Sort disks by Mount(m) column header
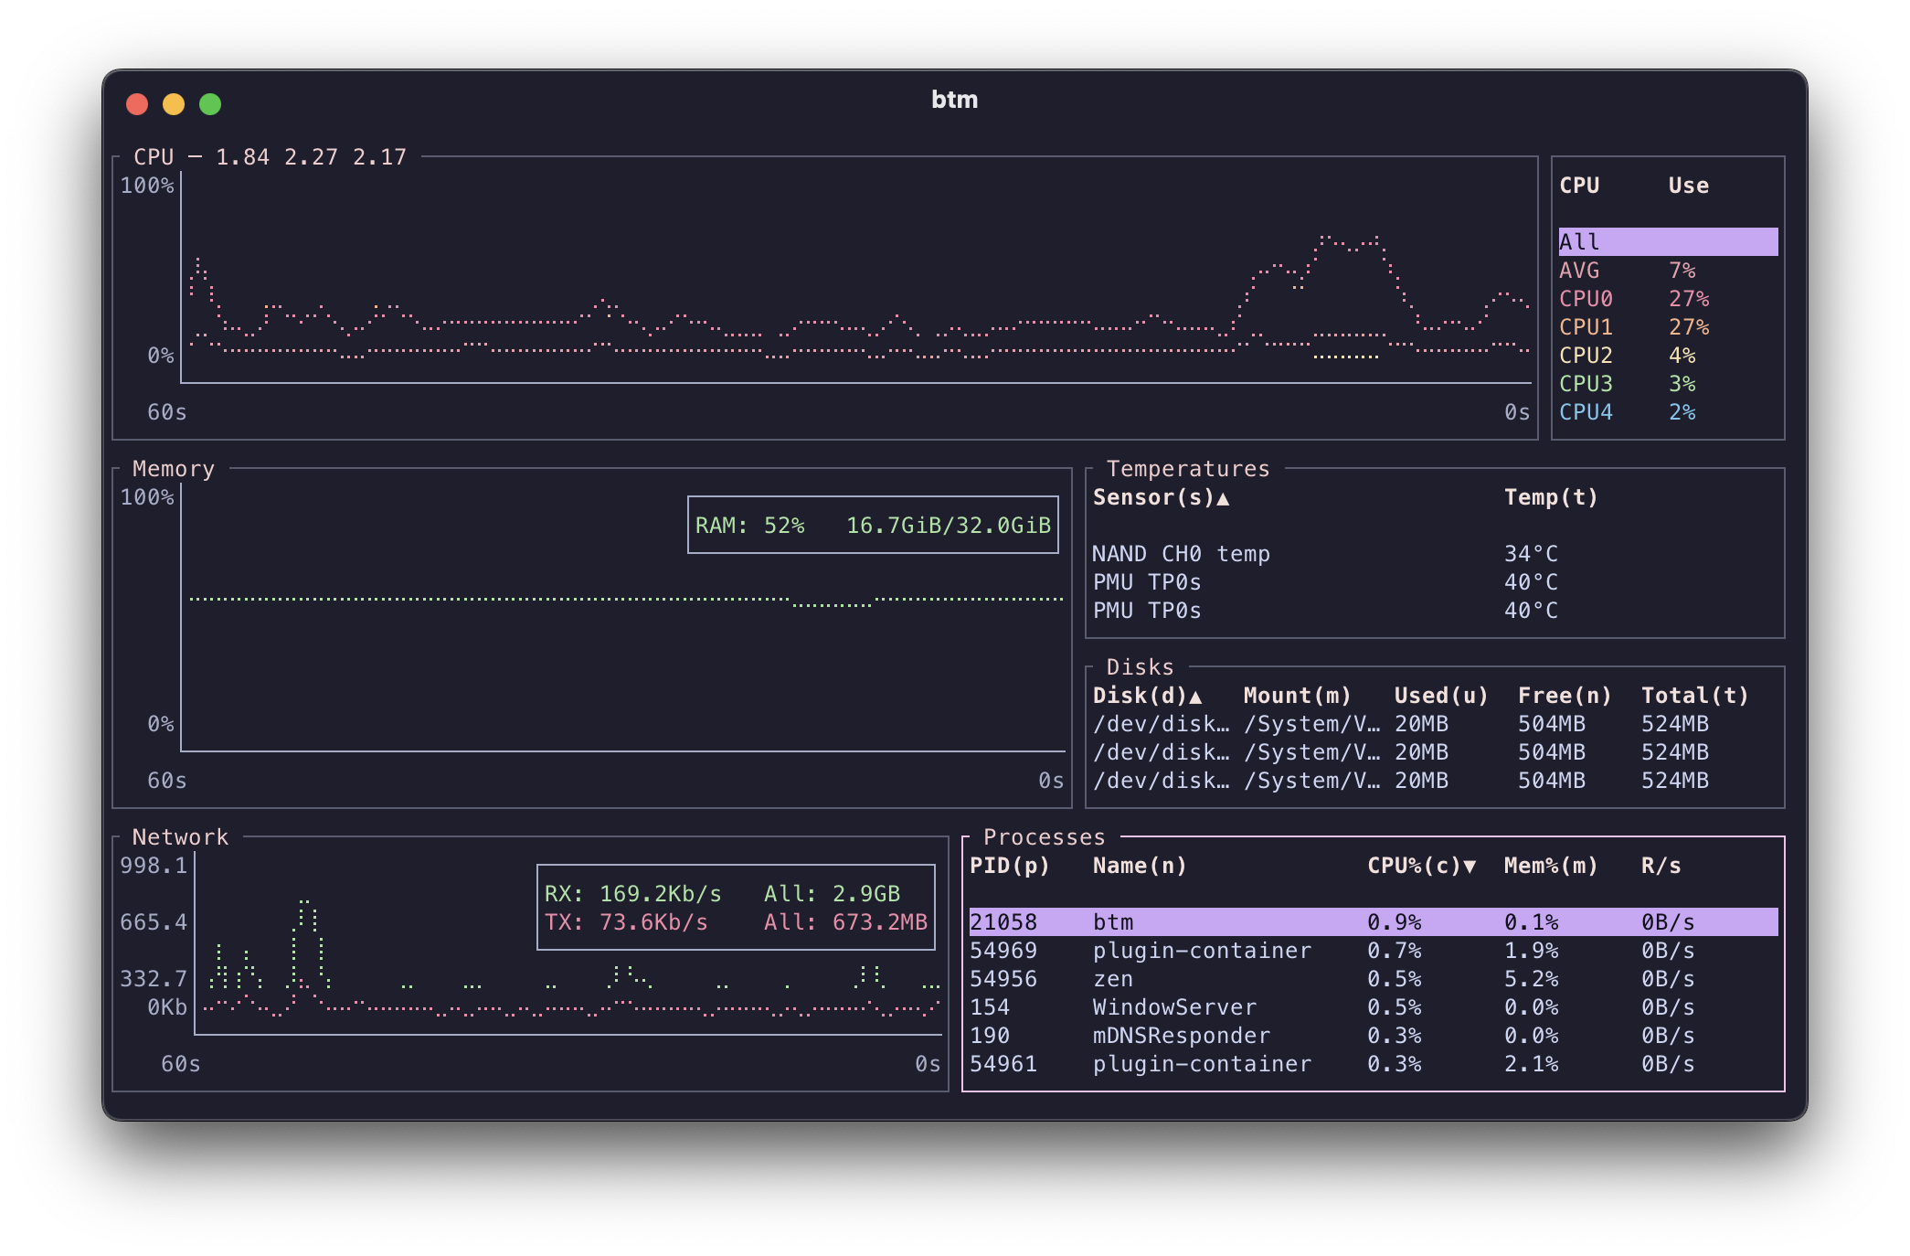This screenshot has width=1910, height=1256. coord(1297,696)
